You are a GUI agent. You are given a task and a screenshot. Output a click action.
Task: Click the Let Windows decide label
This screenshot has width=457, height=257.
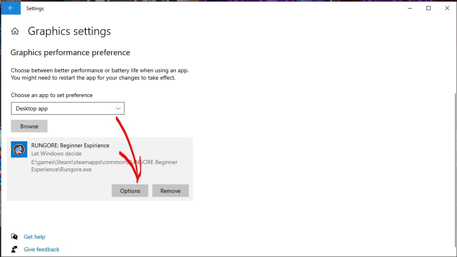pyautogui.click(x=56, y=153)
